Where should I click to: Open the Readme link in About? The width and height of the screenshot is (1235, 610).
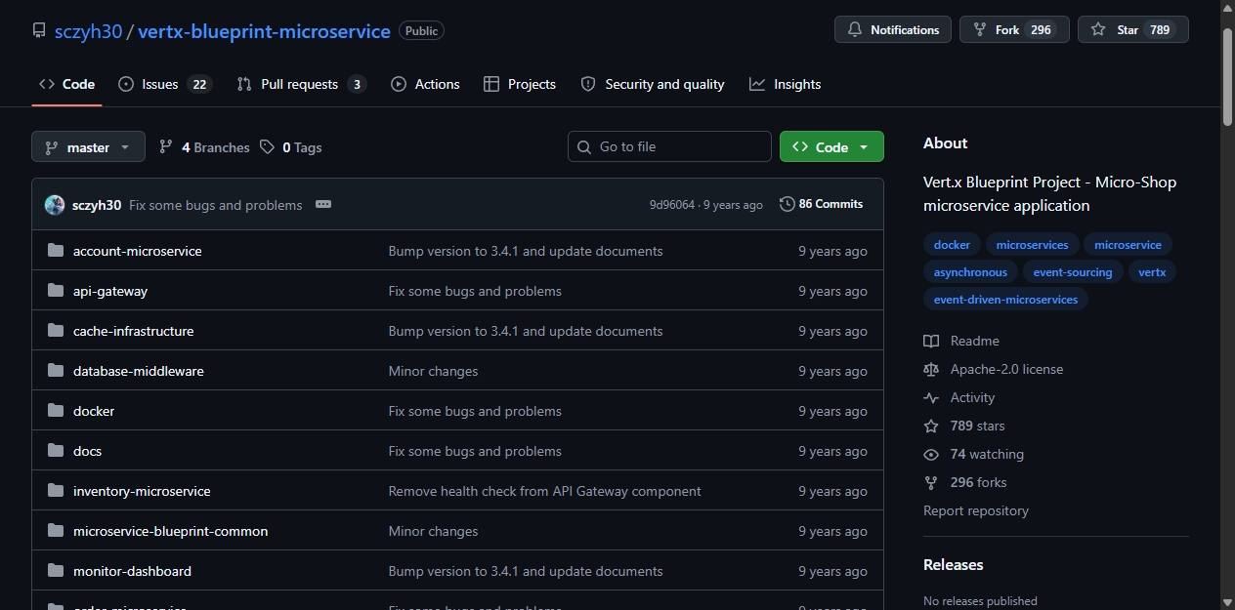coord(961,341)
